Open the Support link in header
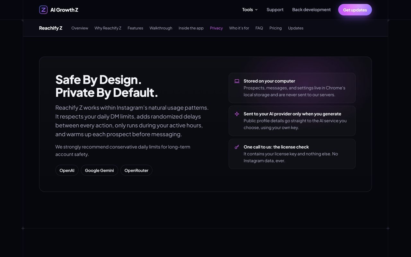Image resolution: width=411 pixels, height=257 pixels. [x=275, y=10]
